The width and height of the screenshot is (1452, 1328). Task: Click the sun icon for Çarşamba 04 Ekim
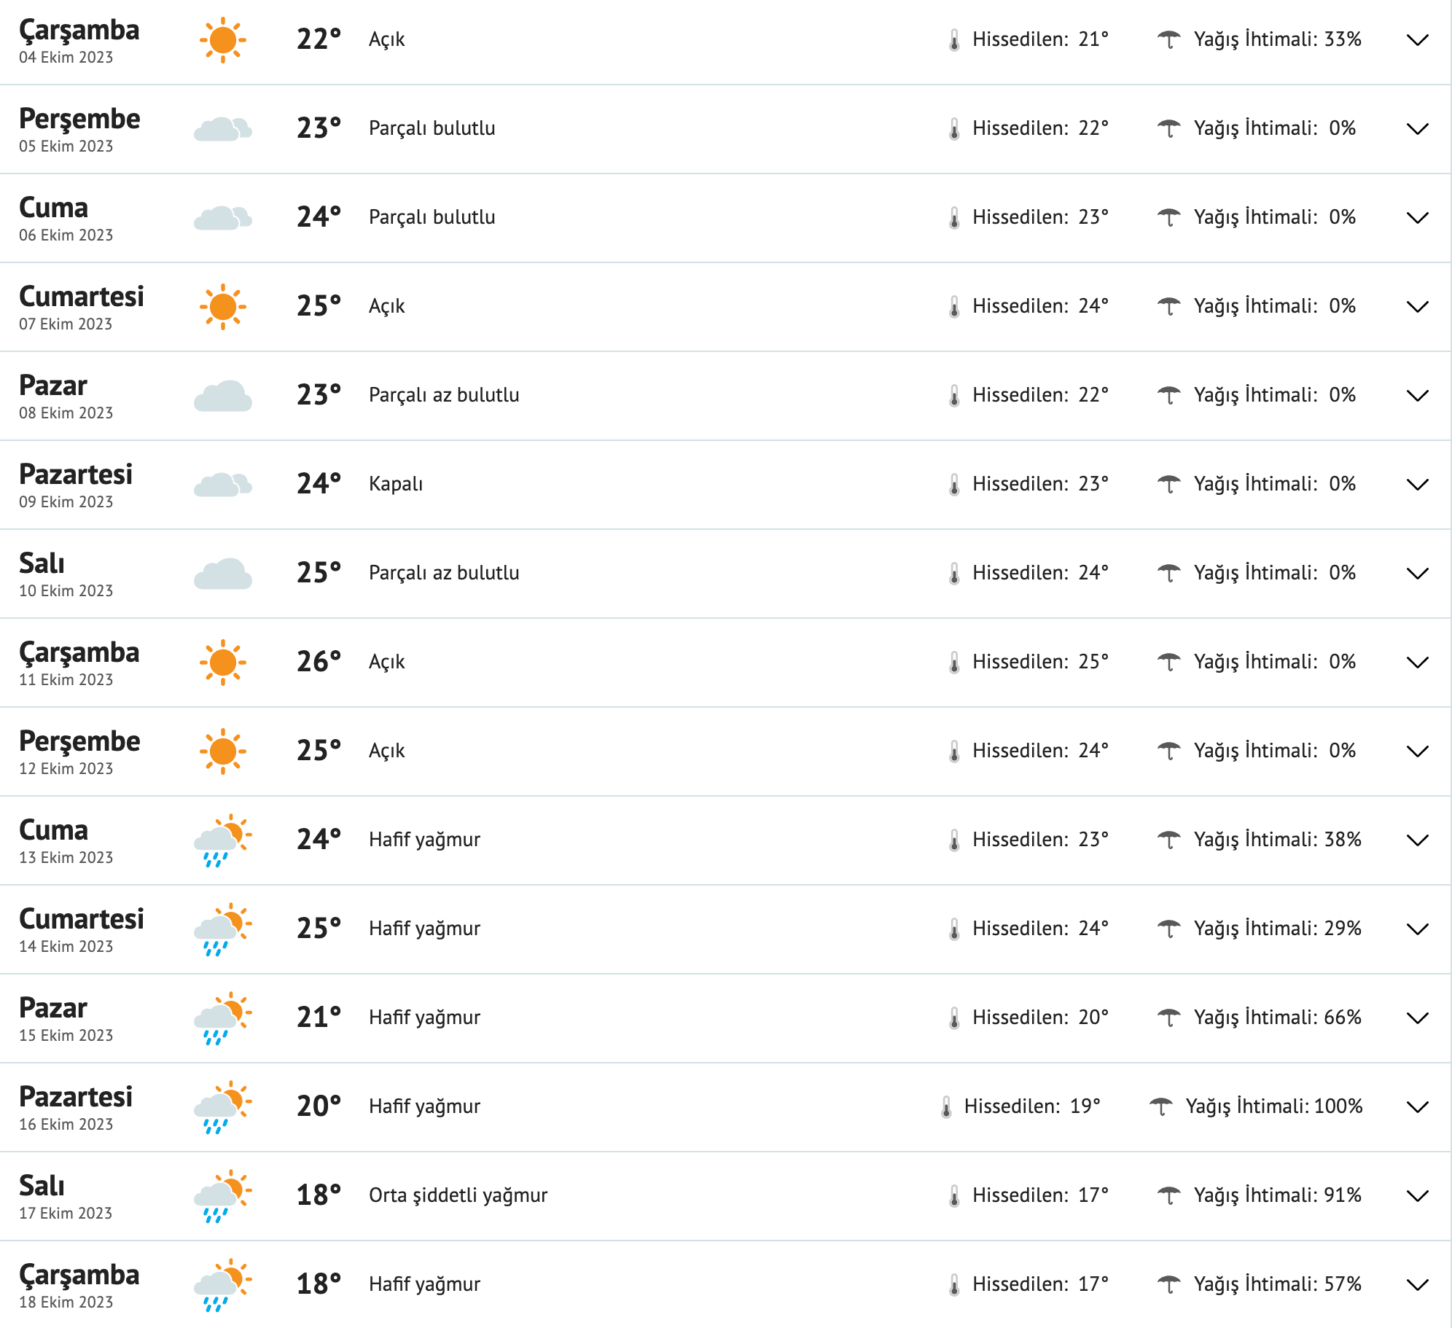click(223, 40)
